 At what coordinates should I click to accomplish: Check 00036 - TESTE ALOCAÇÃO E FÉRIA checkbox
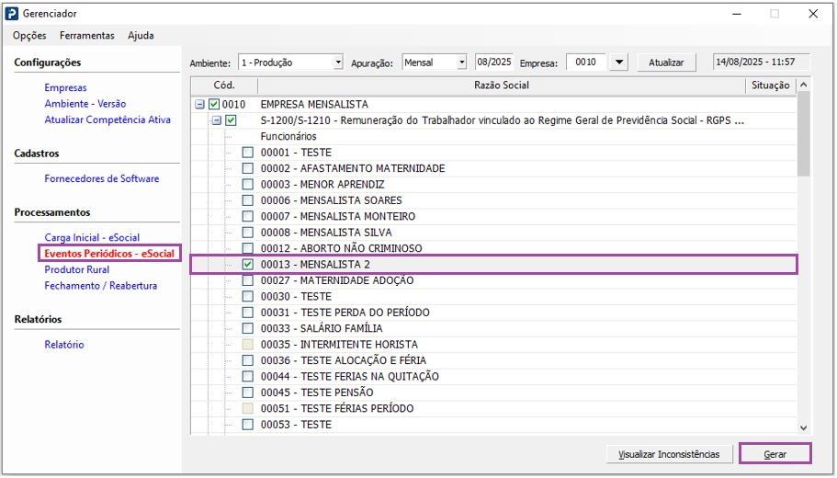click(248, 361)
